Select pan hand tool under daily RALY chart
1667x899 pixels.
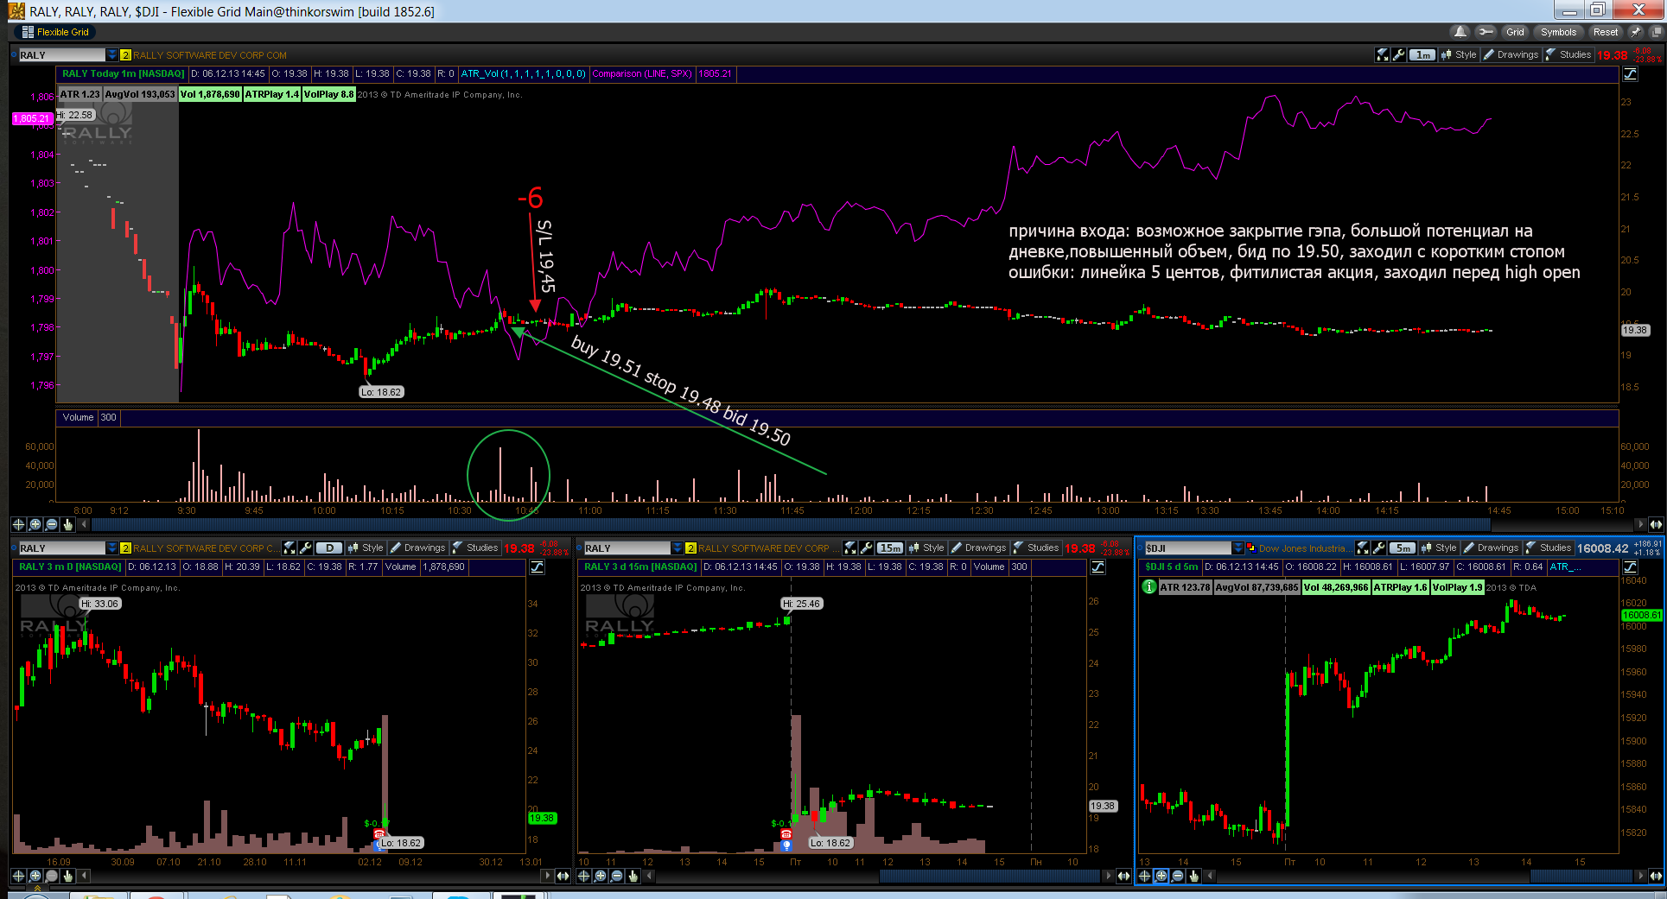pyautogui.click(x=68, y=876)
